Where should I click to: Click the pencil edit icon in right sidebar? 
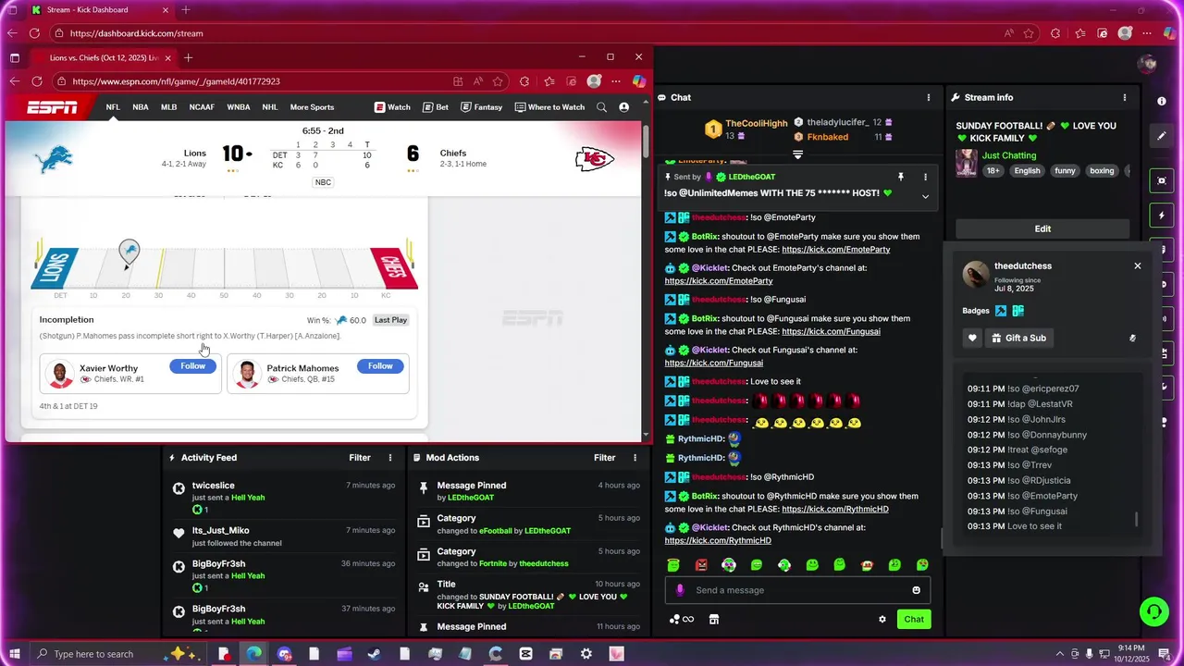click(1162, 136)
